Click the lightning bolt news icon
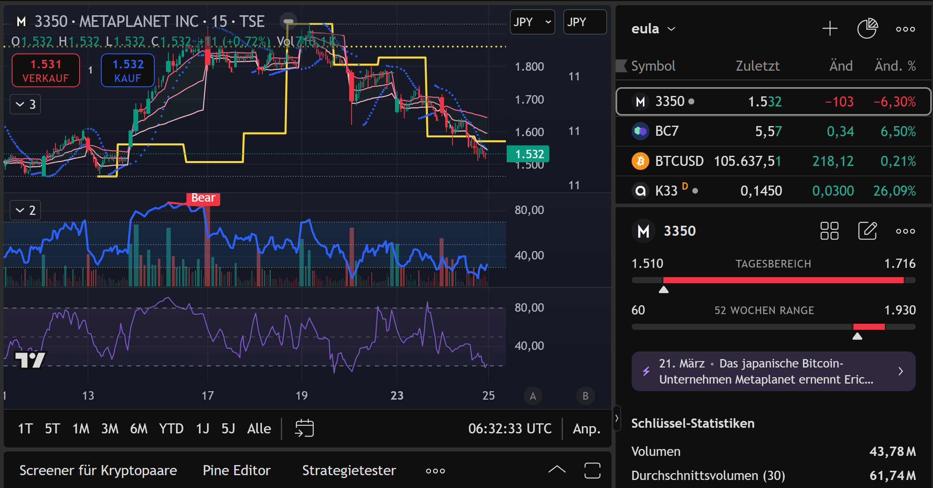This screenshot has height=488, width=933. [x=646, y=371]
